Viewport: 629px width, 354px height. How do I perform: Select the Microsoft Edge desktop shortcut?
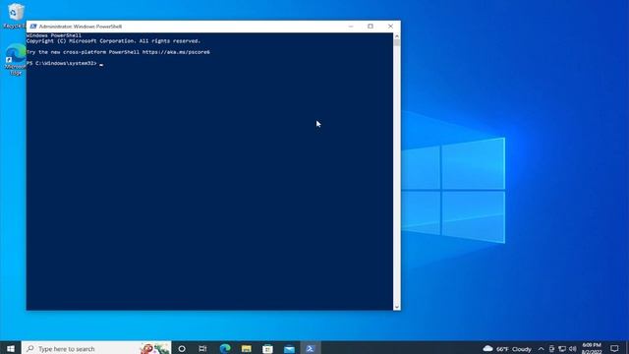point(16,59)
